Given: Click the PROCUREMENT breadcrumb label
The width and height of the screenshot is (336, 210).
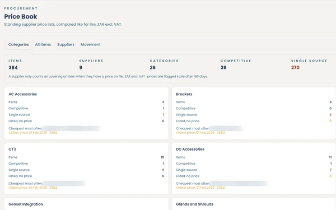Looking at the screenshot, I should [21, 8].
